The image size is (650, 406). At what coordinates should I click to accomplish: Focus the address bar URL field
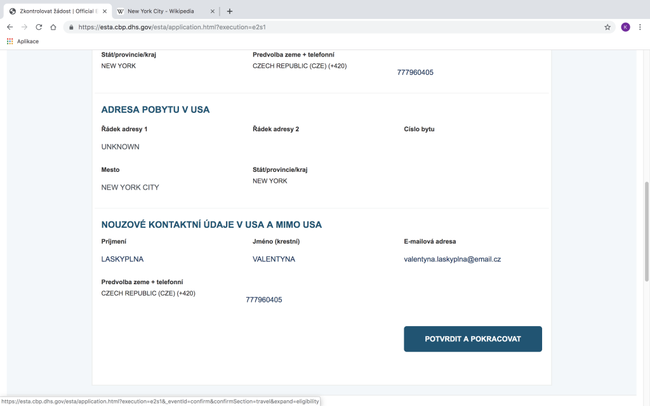[x=317, y=27]
